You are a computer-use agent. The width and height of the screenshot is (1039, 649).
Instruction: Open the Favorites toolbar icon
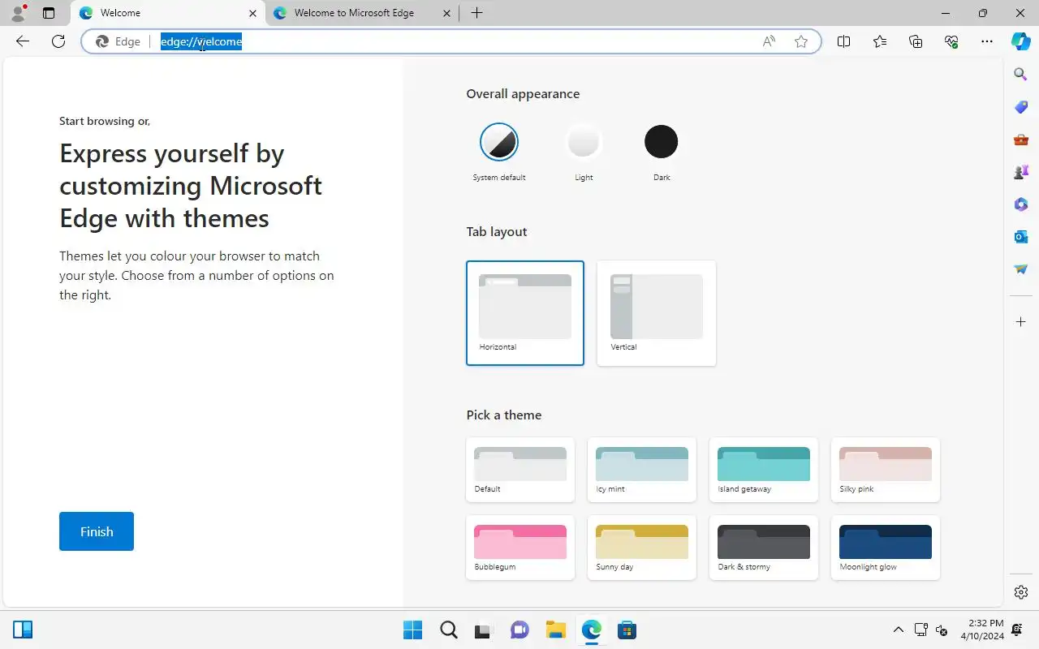pos(880,41)
